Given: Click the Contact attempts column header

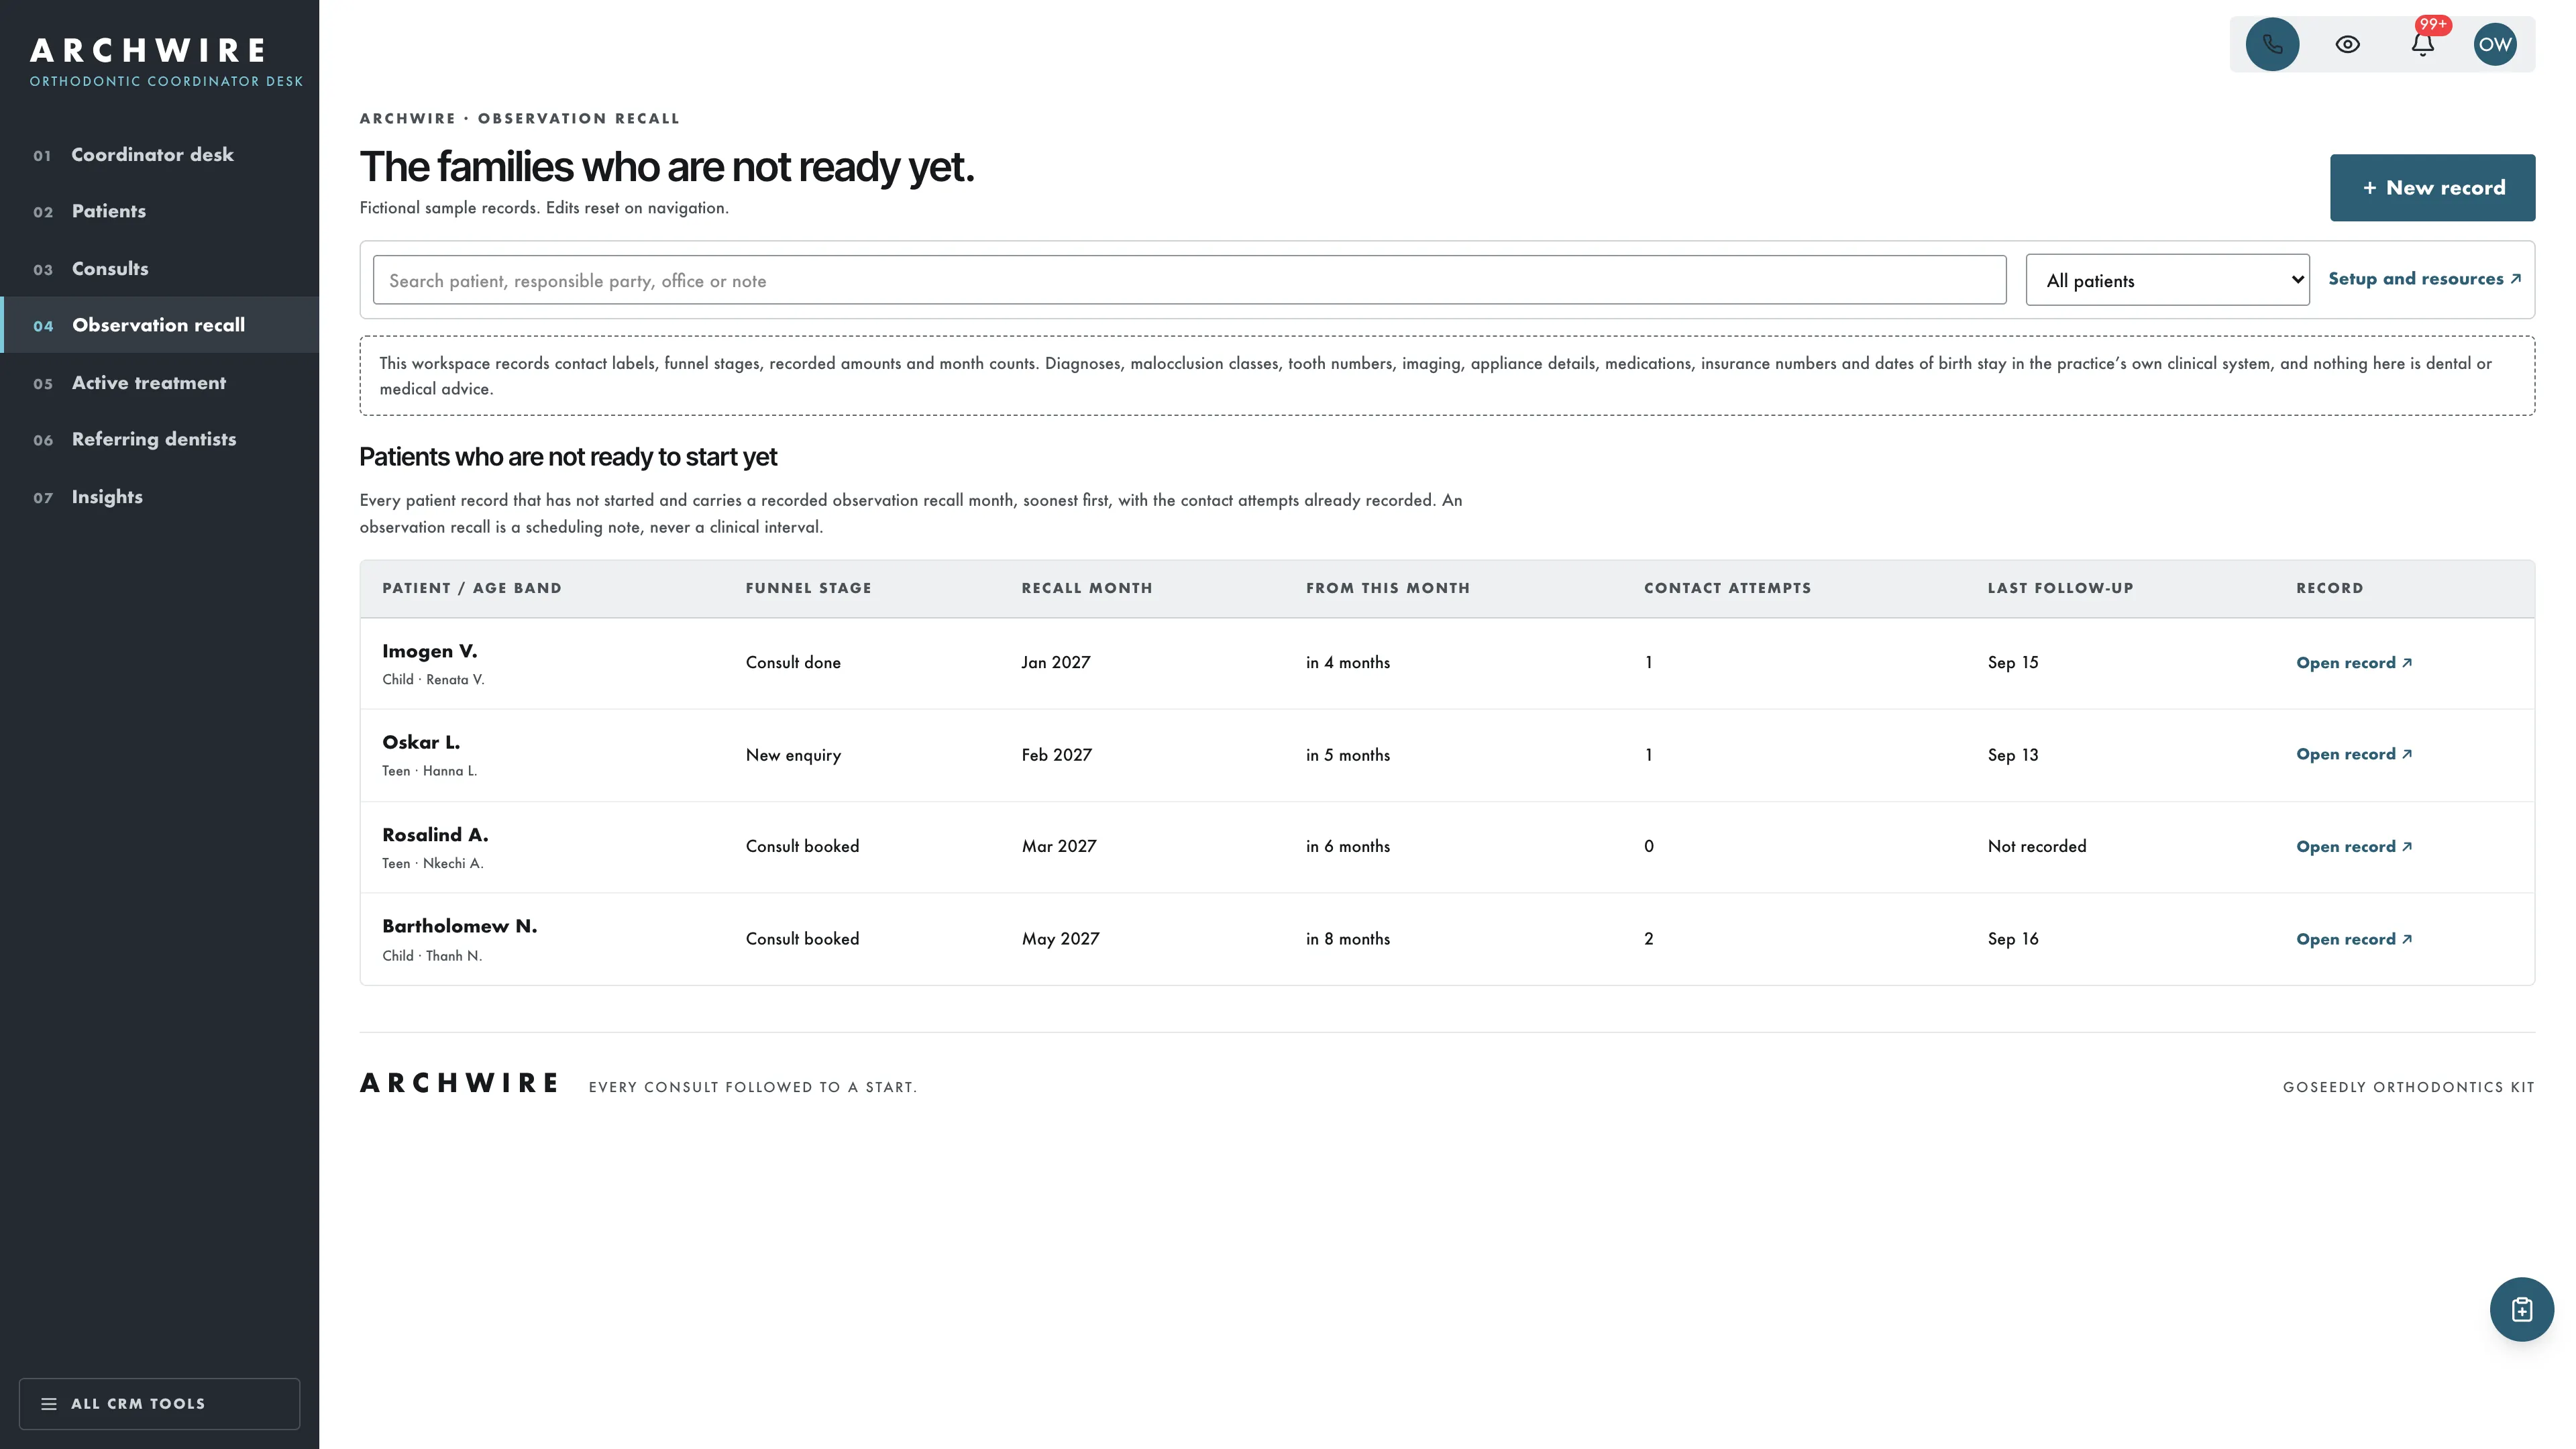Looking at the screenshot, I should tap(1727, 588).
